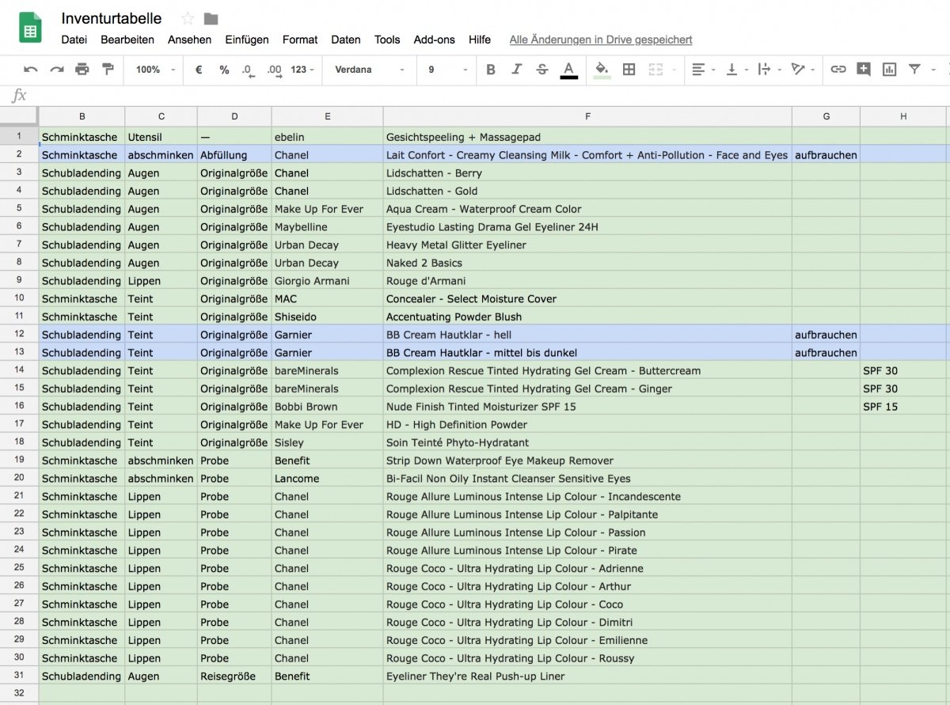
Task: Click into the formula bar
Action: [x=491, y=96]
